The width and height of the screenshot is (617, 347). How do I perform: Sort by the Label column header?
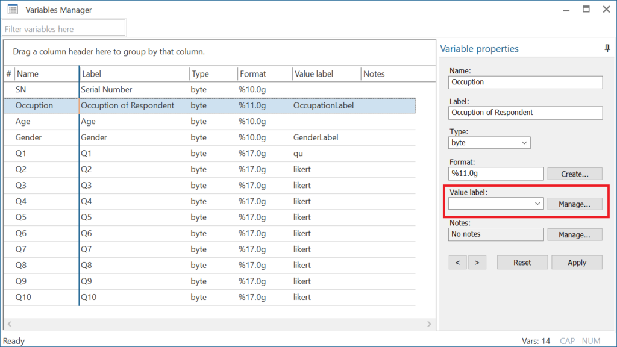134,74
